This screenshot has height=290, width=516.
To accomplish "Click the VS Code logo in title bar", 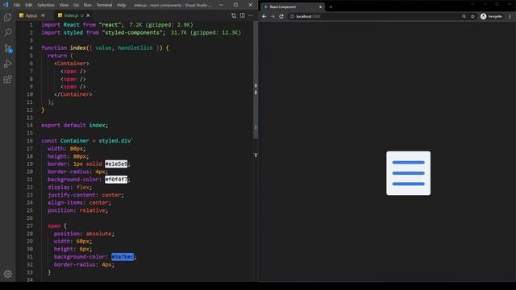I will [6, 5].
